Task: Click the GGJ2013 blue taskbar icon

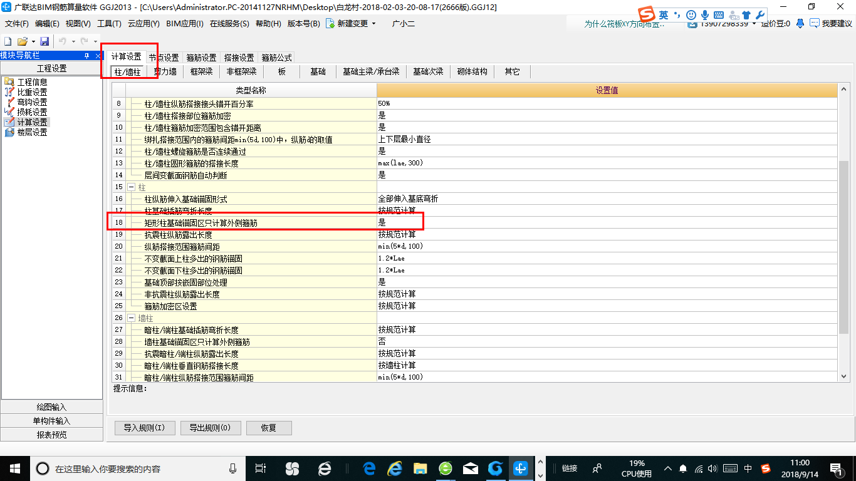Action: [521, 468]
